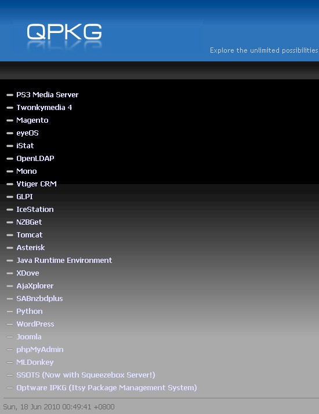Click the QPKG logo in the header
The width and height of the screenshot is (319, 414).
(64, 32)
